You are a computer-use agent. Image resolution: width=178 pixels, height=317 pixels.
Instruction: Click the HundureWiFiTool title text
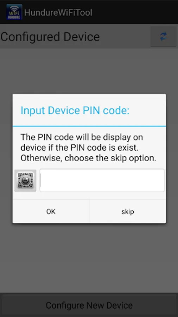[x=58, y=13]
